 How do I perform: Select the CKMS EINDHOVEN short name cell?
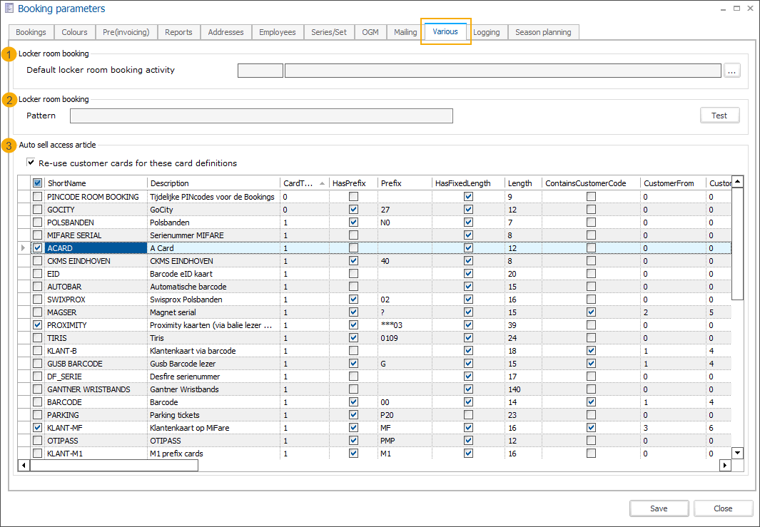(96, 261)
